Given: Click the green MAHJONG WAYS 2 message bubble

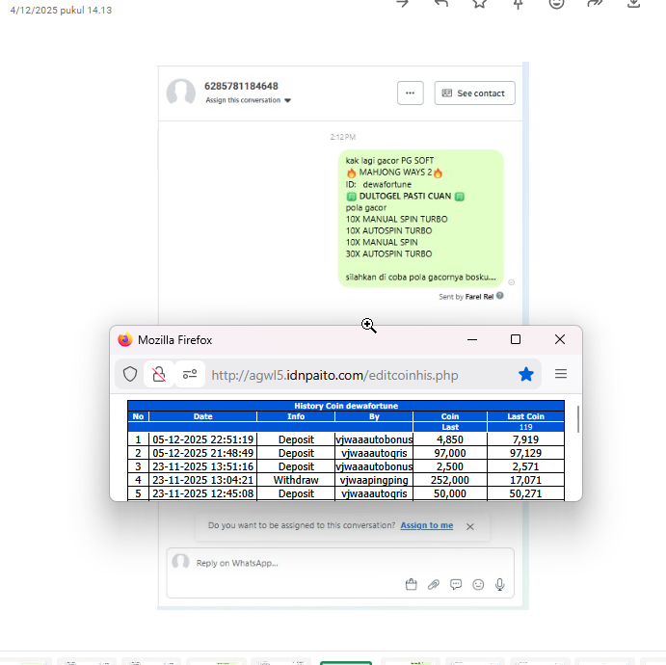Looking at the screenshot, I should (421, 218).
